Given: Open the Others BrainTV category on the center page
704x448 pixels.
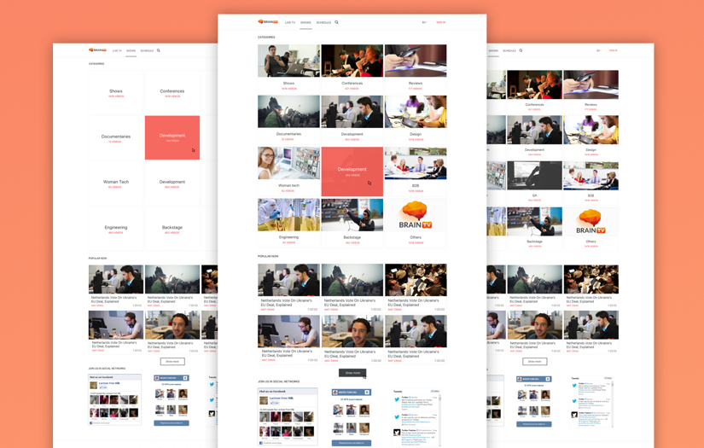Looking at the screenshot, I should pyautogui.click(x=416, y=222).
